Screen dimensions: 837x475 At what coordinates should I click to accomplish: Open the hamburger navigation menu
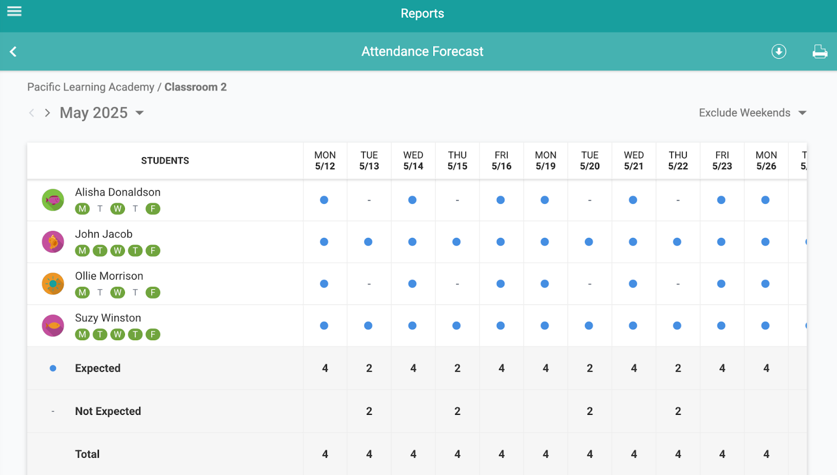pos(14,11)
